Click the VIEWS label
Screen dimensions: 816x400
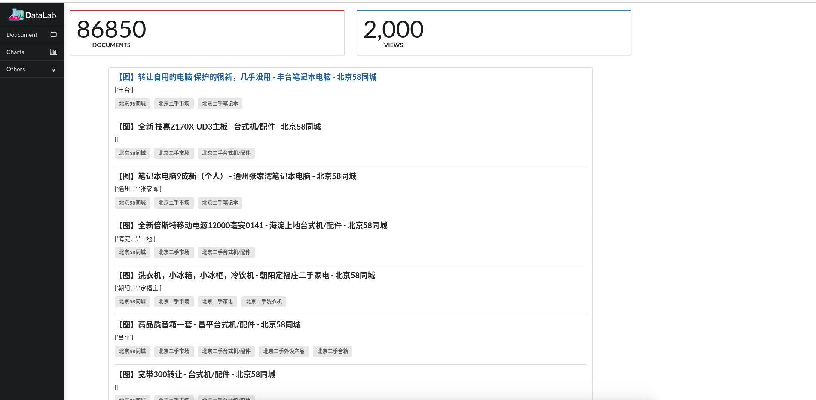pyautogui.click(x=394, y=45)
